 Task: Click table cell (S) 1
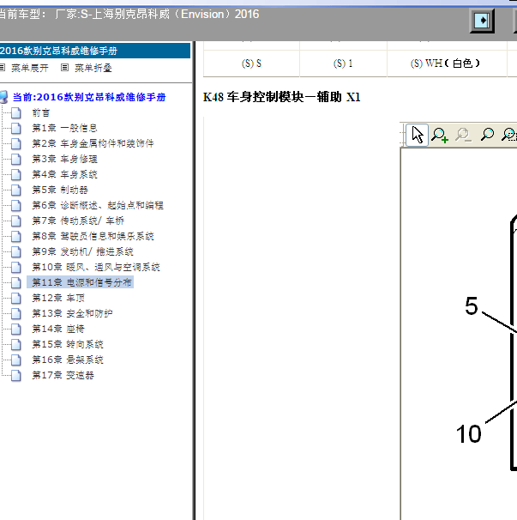tap(343, 63)
